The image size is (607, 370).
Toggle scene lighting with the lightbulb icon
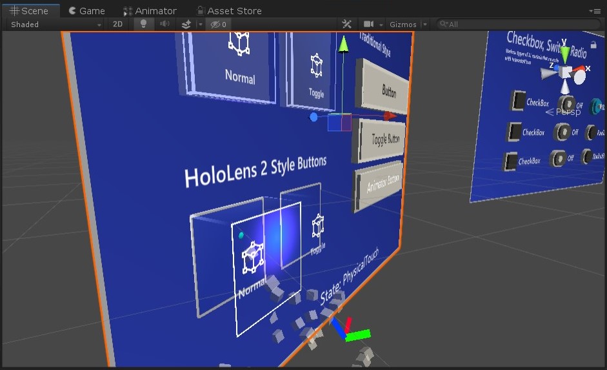pyautogui.click(x=143, y=25)
